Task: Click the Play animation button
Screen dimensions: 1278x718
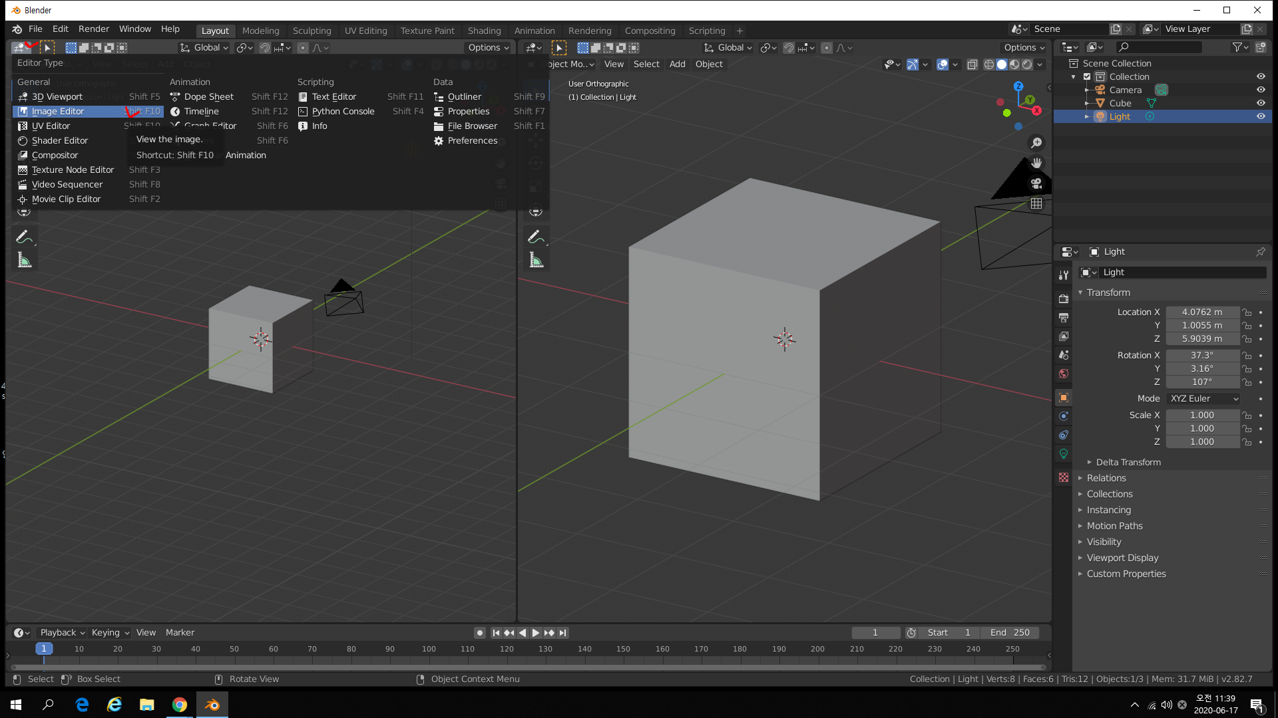Action: pos(536,633)
